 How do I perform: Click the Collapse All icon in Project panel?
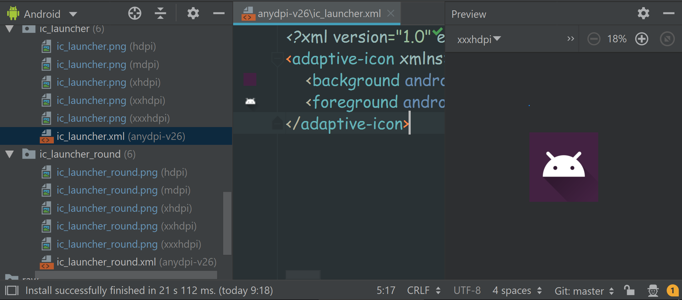click(x=160, y=14)
